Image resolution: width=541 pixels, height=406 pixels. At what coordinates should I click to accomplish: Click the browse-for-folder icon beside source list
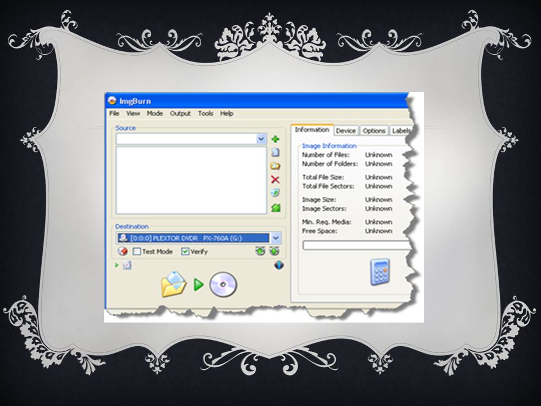(276, 166)
